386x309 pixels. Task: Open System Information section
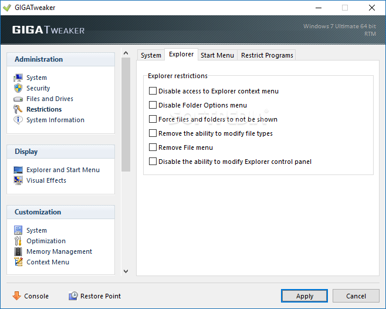tap(55, 120)
